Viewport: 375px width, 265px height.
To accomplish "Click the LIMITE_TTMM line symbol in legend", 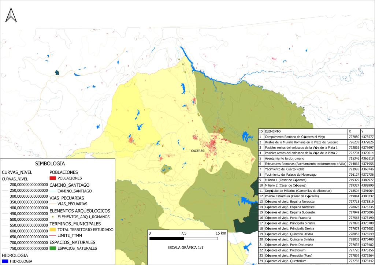I will [53, 236].
